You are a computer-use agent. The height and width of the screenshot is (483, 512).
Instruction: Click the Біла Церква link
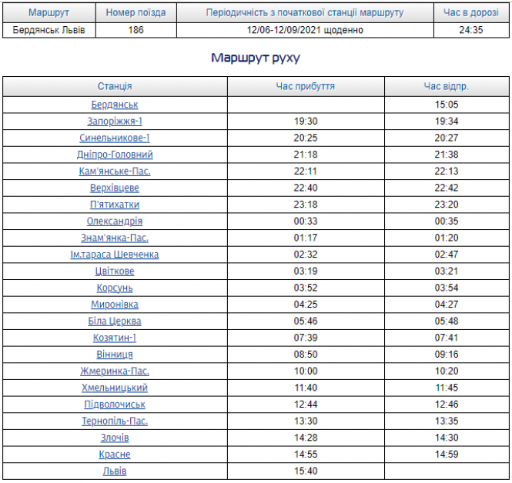tap(115, 321)
